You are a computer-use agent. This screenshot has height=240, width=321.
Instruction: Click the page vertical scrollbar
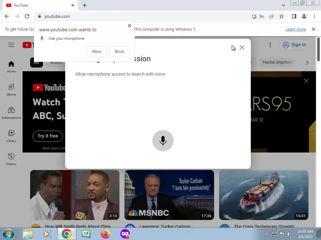pyautogui.click(x=318, y=49)
